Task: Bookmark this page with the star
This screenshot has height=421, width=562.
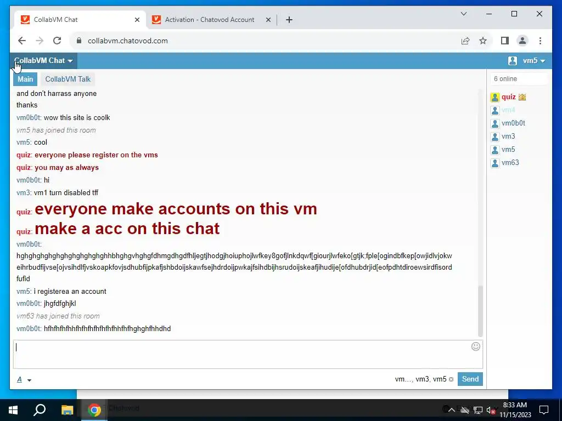Action: (483, 41)
